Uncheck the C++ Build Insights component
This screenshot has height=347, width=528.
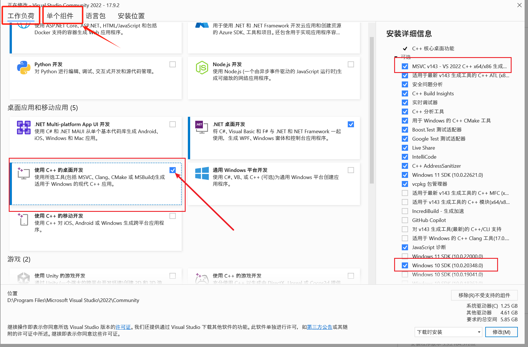(405, 94)
